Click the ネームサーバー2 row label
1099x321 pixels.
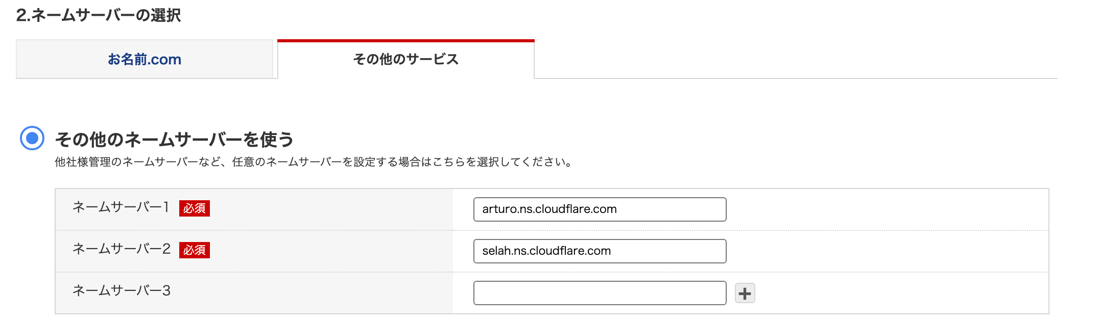pyautogui.click(x=121, y=249)
